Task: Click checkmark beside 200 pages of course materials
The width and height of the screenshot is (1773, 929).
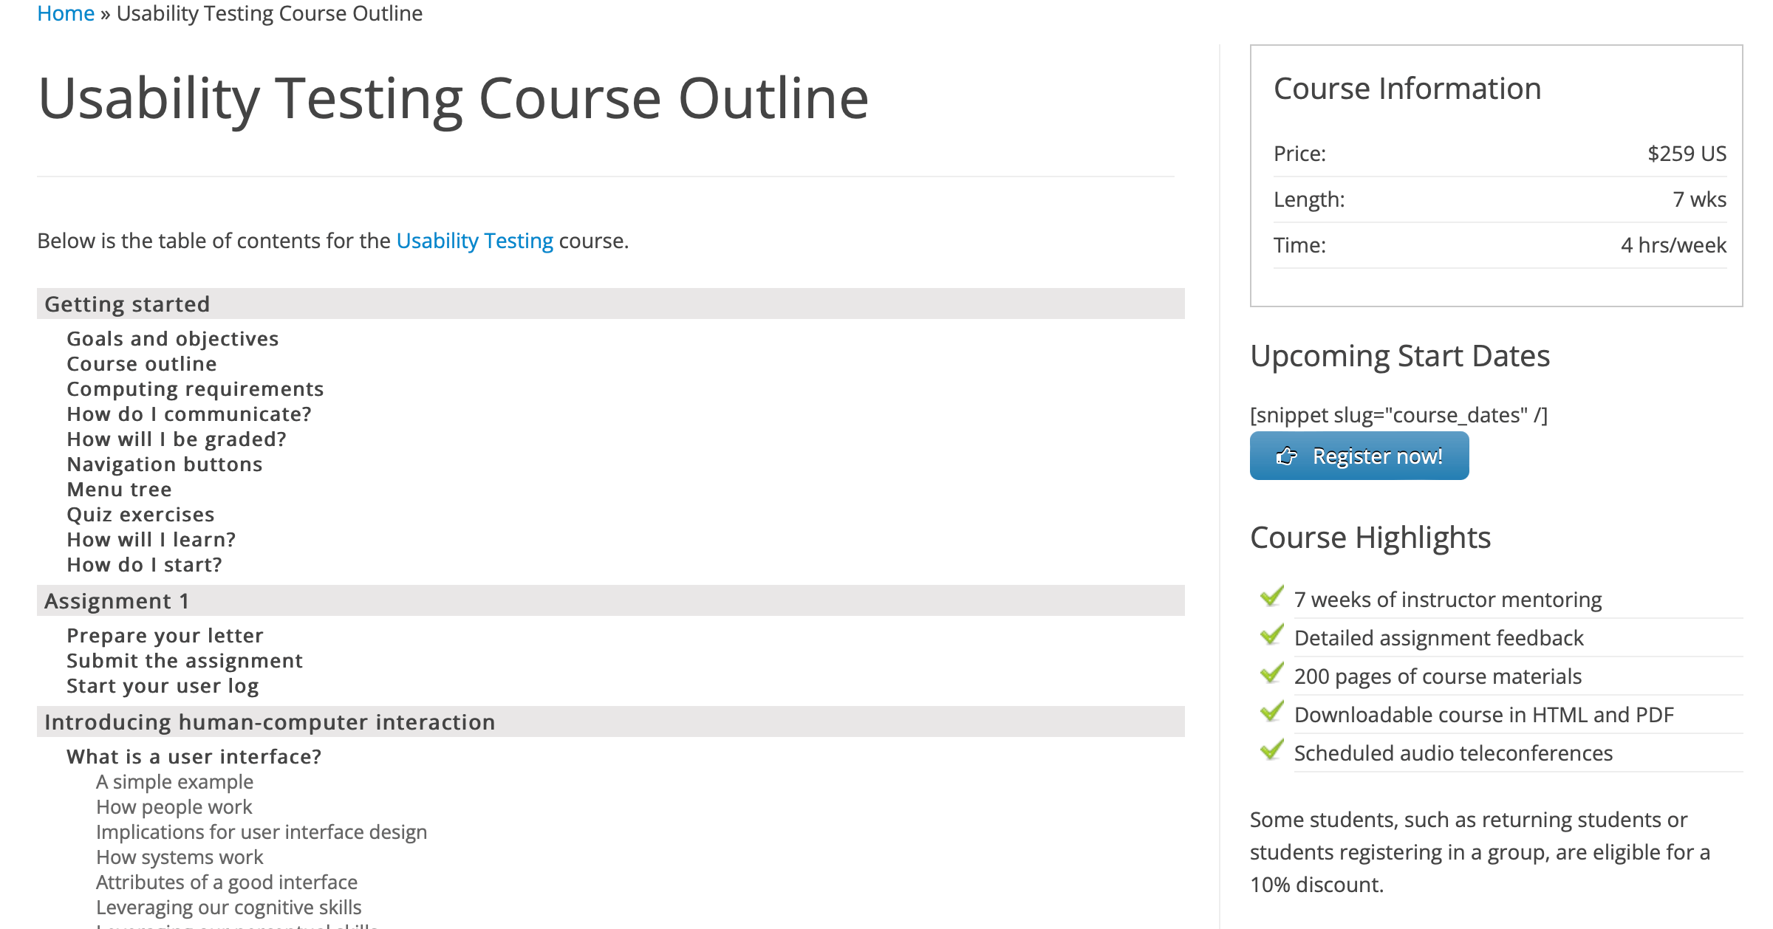Action: [1271, 673]
